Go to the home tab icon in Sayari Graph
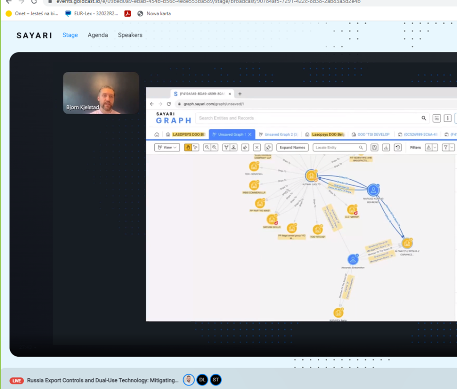457x389 pixels. pyautogui.click(x=157, y=134)
